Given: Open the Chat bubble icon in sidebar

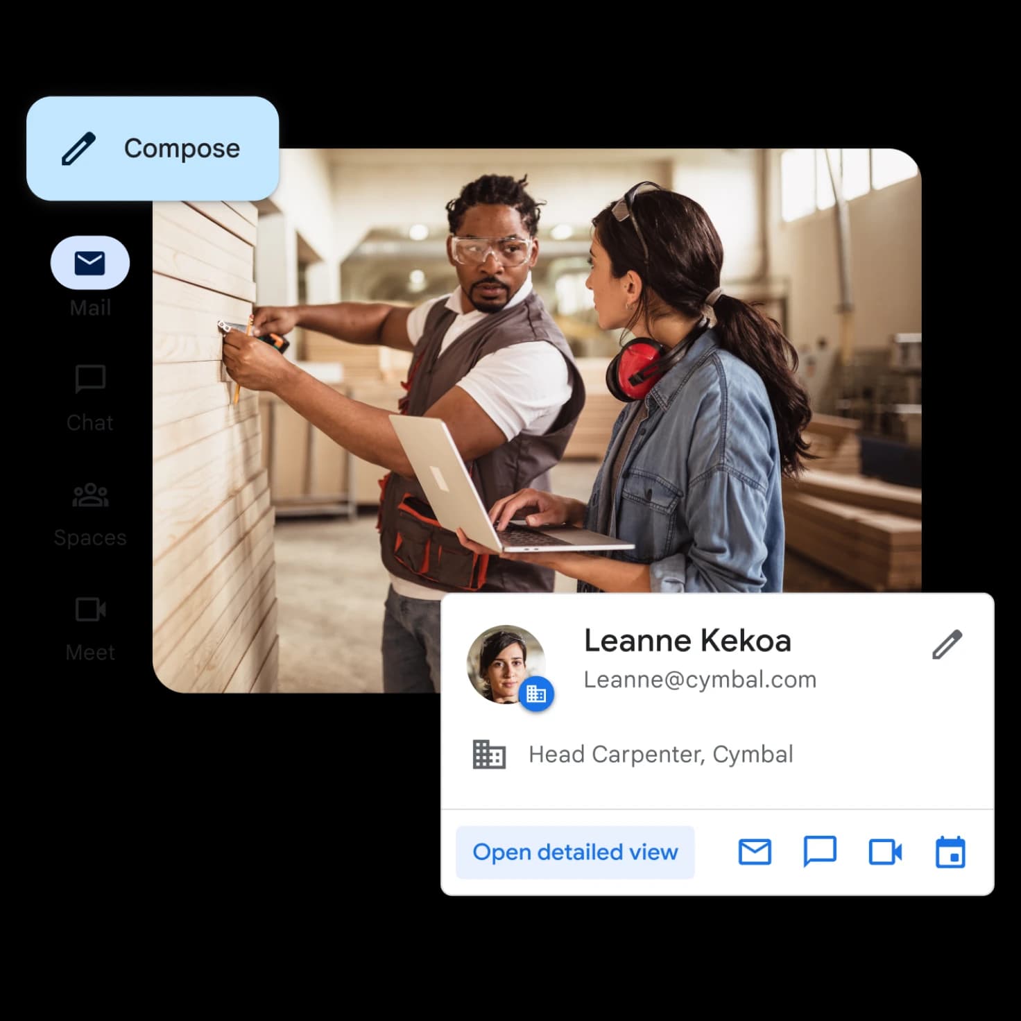Looking at the screenshot, I should click(x=90, y=379).
